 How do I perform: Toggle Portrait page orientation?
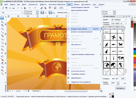click(42, 13)
